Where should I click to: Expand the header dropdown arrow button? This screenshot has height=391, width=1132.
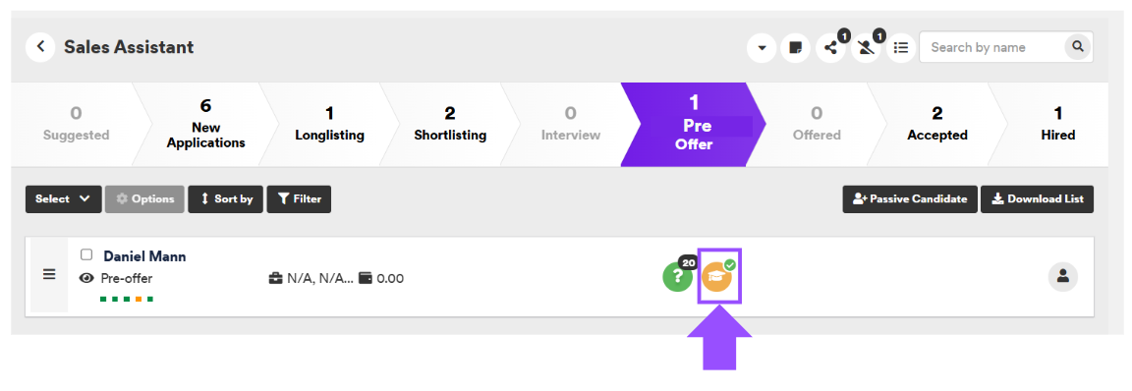(x=762, y=47)
